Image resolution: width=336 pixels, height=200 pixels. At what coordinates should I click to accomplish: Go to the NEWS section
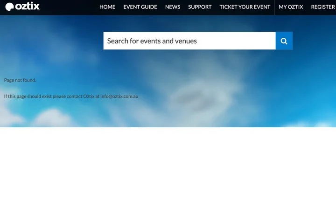(x=173, y=7)
